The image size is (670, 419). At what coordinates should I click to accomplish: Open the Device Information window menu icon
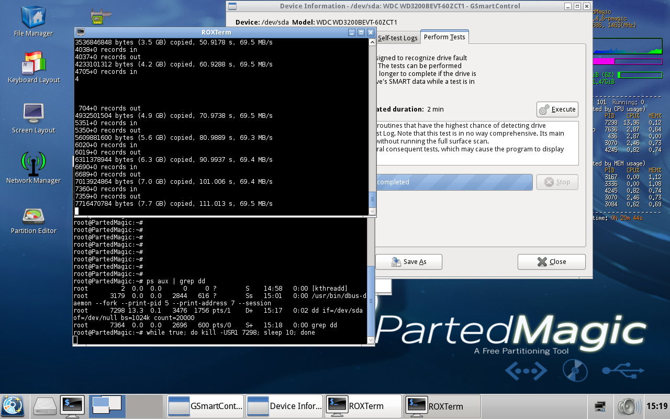232,6
